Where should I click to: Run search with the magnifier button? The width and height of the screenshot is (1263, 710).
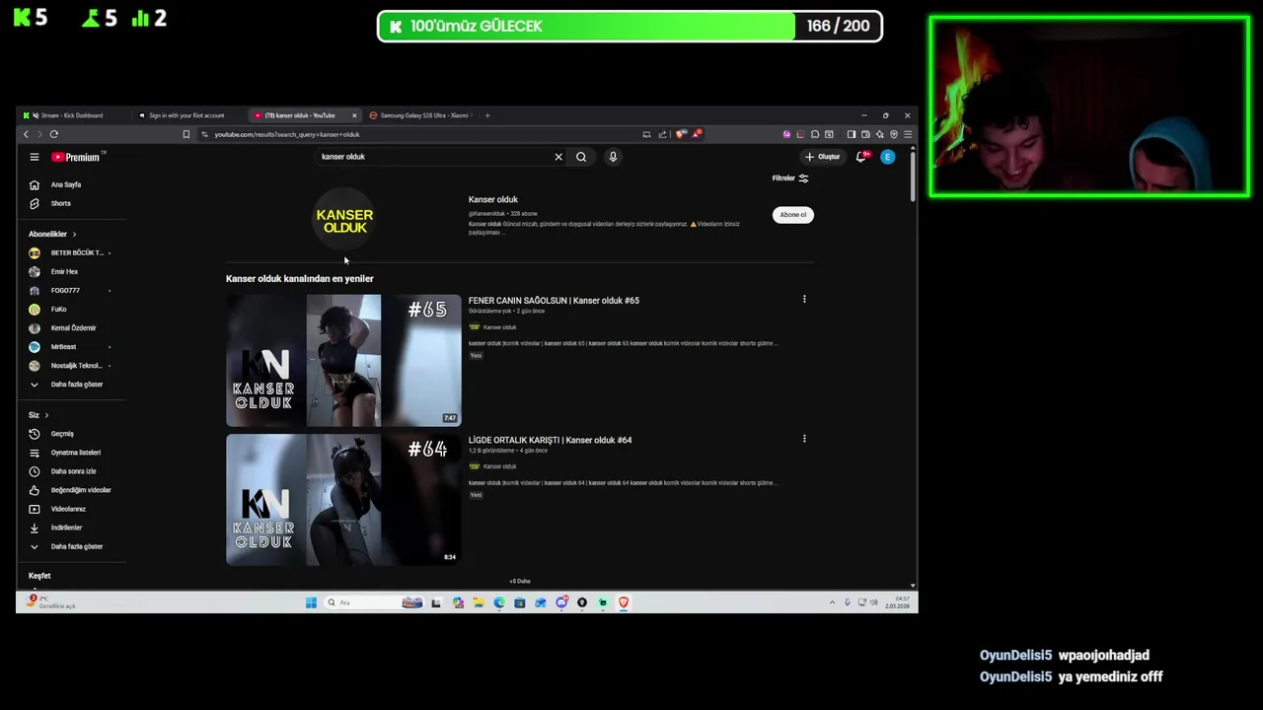coord(581,157)
